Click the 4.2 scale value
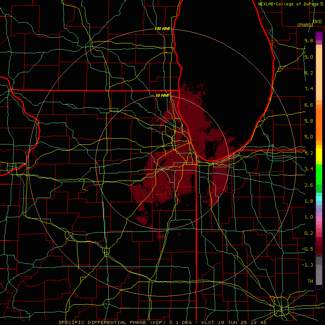This screenshot has width=325, height=325. pyautogui.click(x=309, y=153)
